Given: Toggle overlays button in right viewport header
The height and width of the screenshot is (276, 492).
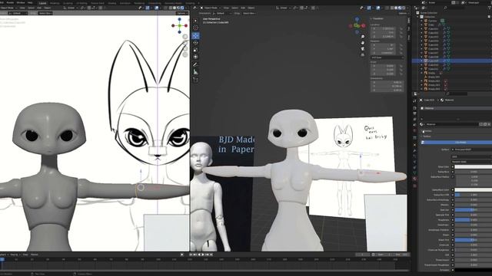Looking at the screenshot, I should coord(378,8).
